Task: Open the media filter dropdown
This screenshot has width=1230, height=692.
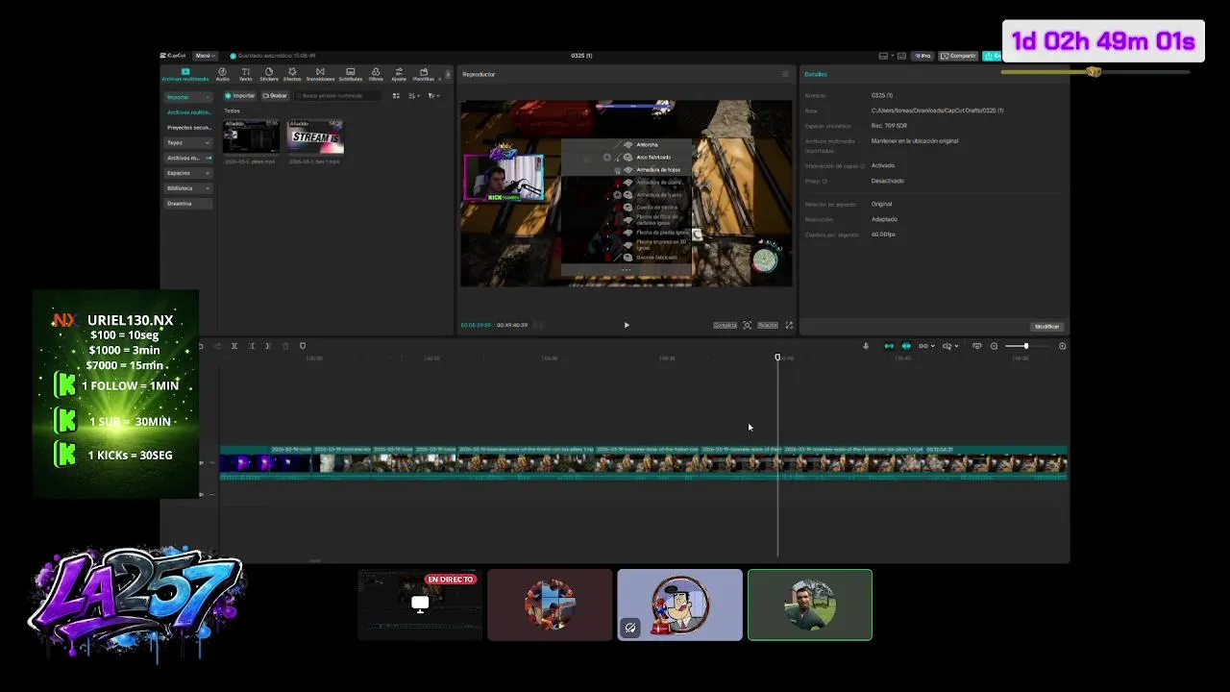Action: [x=433, y=95]
